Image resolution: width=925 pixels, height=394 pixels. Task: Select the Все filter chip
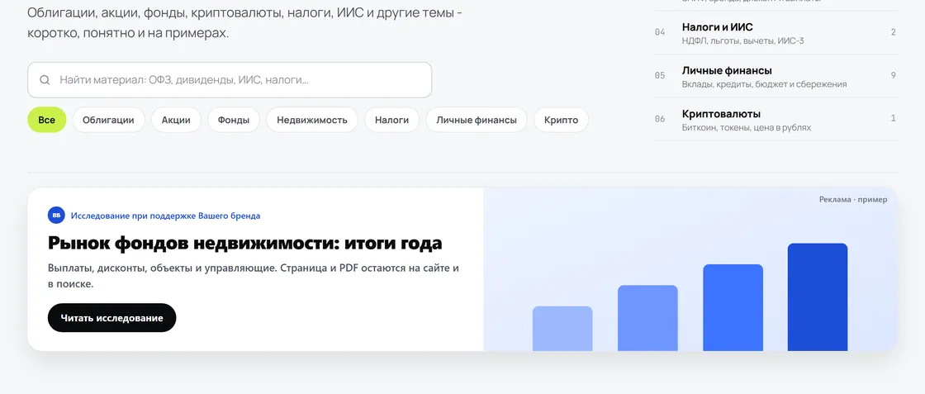click(x=46, y=121)
